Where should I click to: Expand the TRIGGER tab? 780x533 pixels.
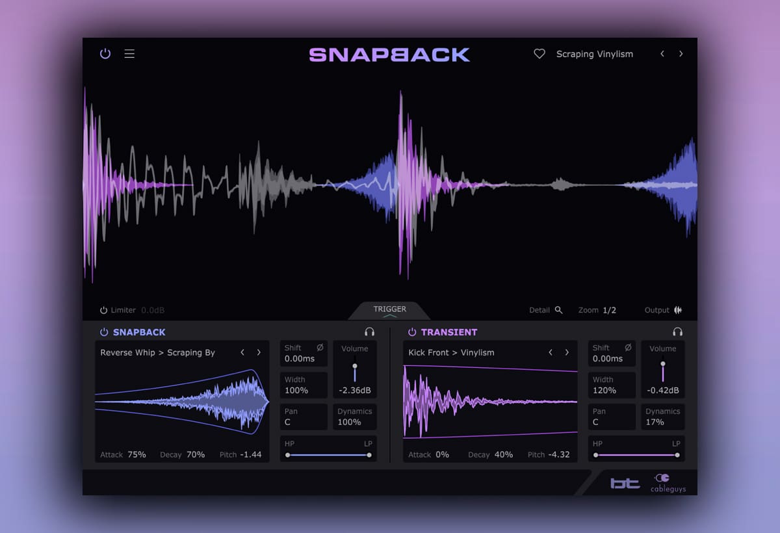tap(390, 311)
